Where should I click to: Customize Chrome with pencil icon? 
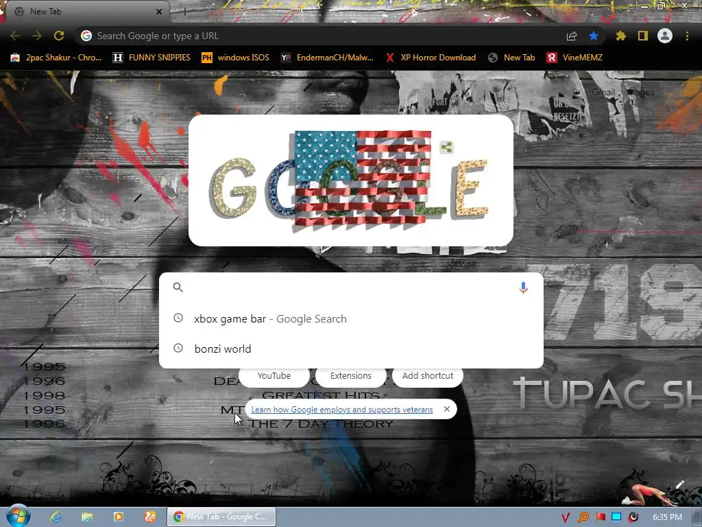pyautogui.click(x=679, y=484)
